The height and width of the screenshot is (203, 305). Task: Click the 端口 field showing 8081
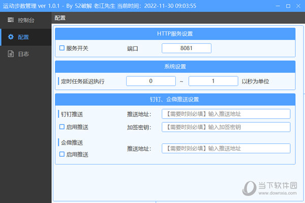tap(186, 48)
